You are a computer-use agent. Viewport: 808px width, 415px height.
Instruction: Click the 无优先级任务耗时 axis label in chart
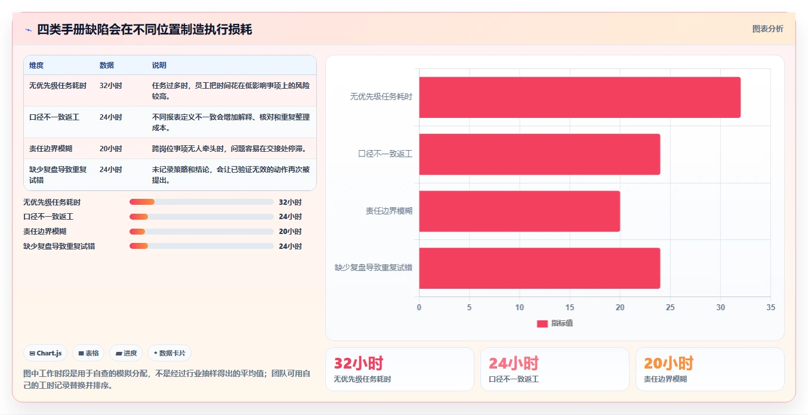(x=381, y=96)
